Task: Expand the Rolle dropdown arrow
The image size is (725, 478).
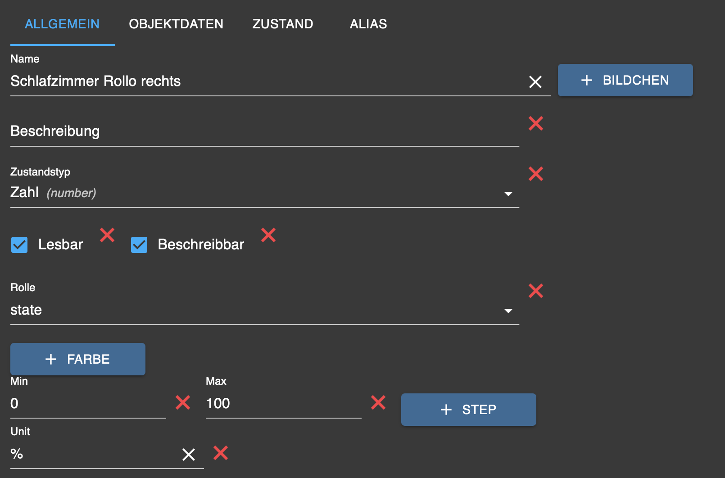Action: click(508, 311)
